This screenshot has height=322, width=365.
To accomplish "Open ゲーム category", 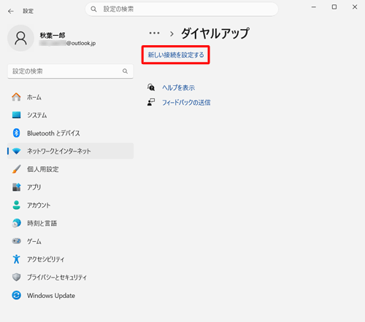I will (71, 241).
